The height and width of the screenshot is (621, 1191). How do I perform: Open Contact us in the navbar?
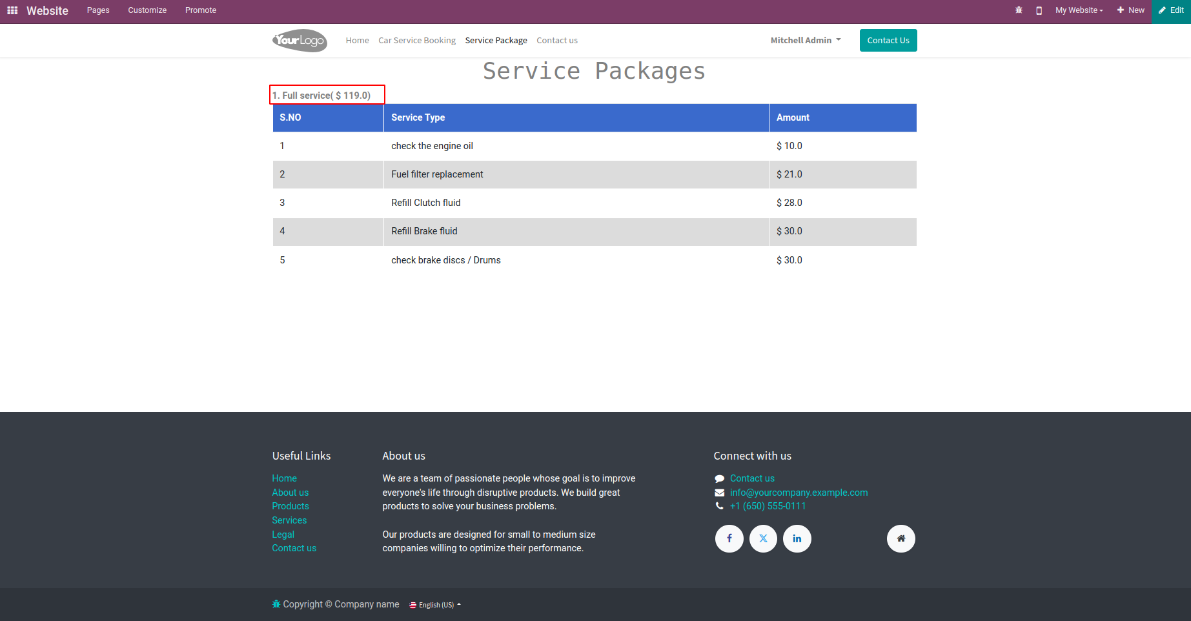(557, 40)
